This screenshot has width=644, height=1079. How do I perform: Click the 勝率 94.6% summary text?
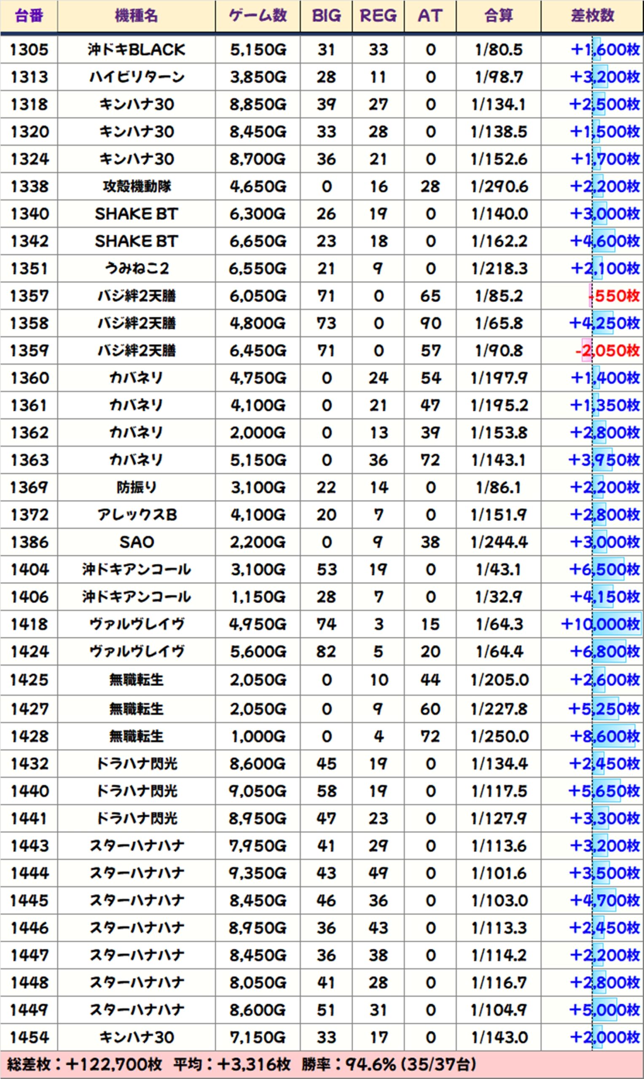(x=389, y=1064)
